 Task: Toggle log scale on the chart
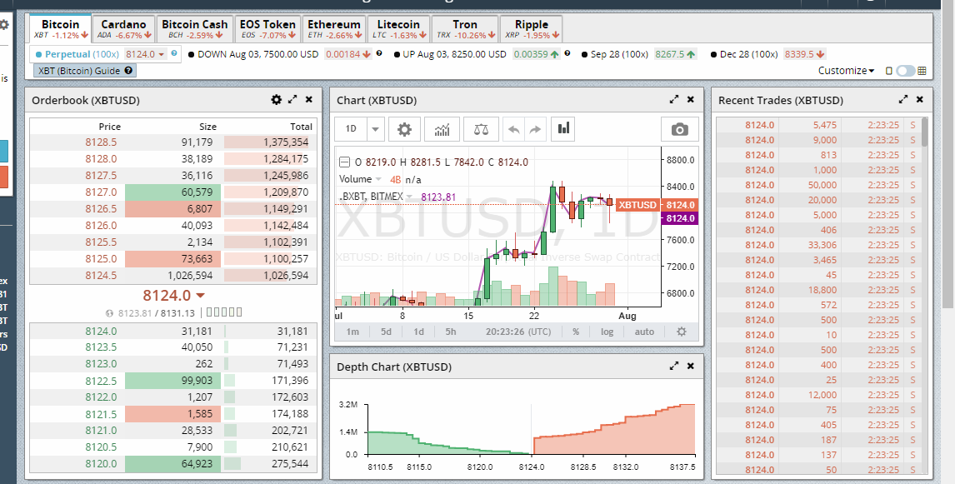coord(607,332)
